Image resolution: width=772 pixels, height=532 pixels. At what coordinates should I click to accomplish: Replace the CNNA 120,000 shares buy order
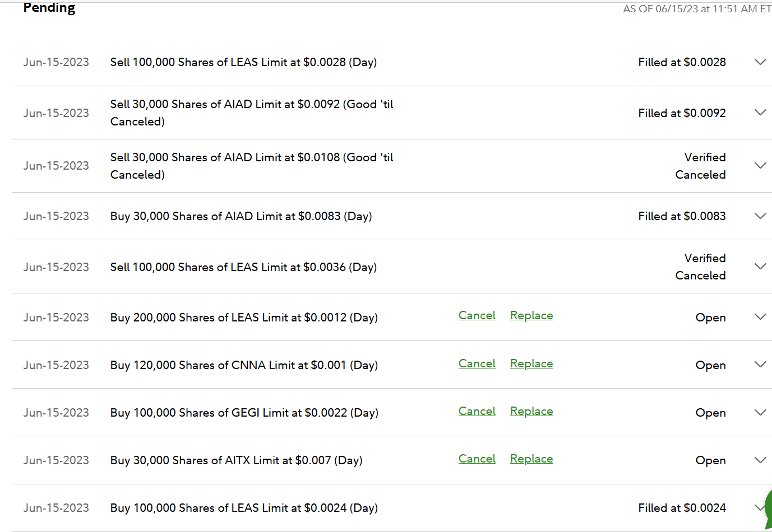tap(531, 364)
